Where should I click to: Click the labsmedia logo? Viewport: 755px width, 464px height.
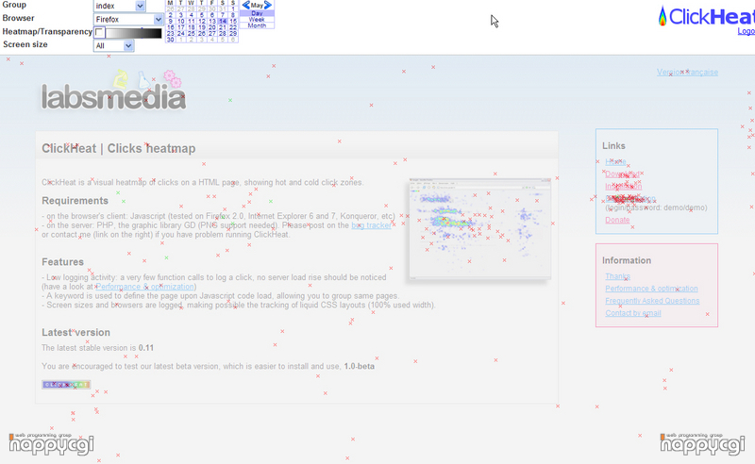(113, 92)
